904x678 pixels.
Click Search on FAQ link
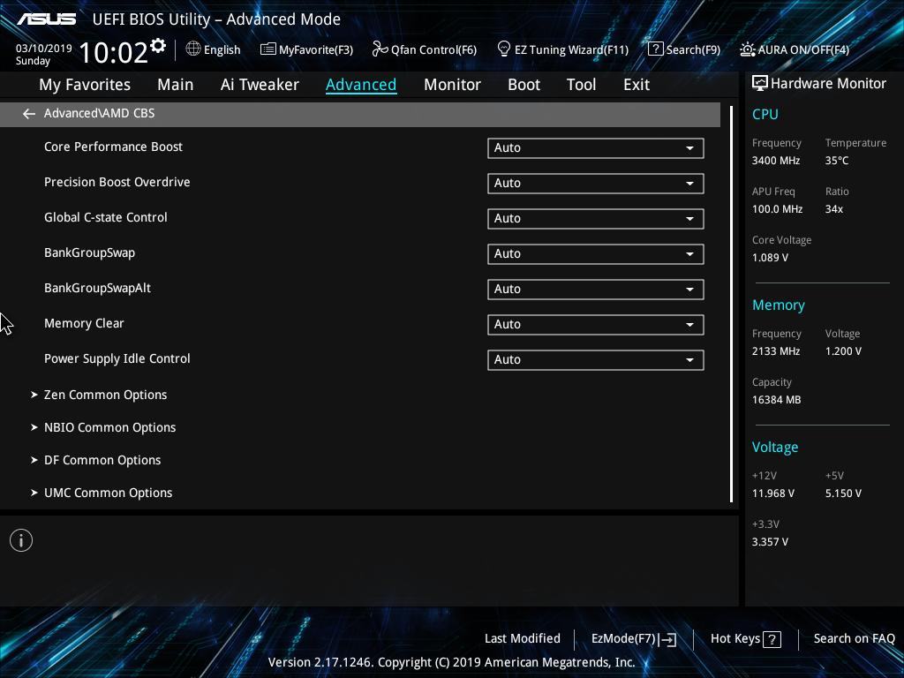click(854, 639)
